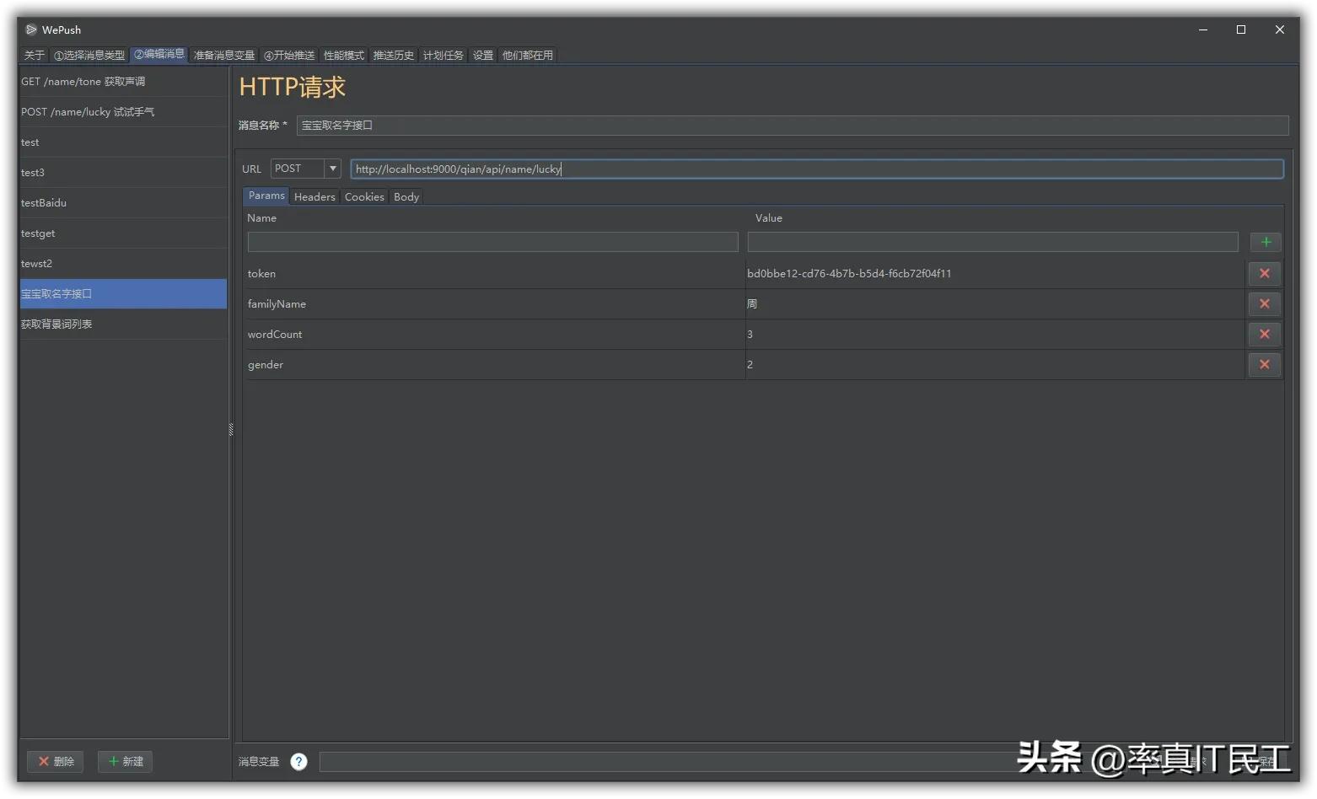
Task: Delete the wordCount parameter
Action: 1264,334
